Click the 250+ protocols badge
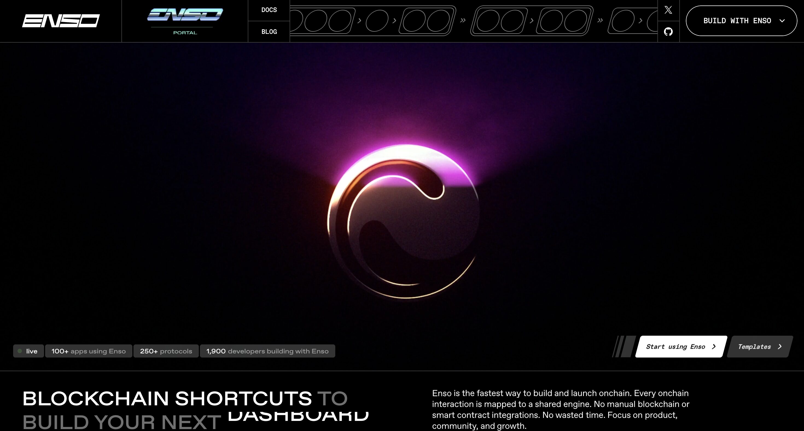Image resolution: width=804 pixels, height=431 pixels. pos(166,351)
